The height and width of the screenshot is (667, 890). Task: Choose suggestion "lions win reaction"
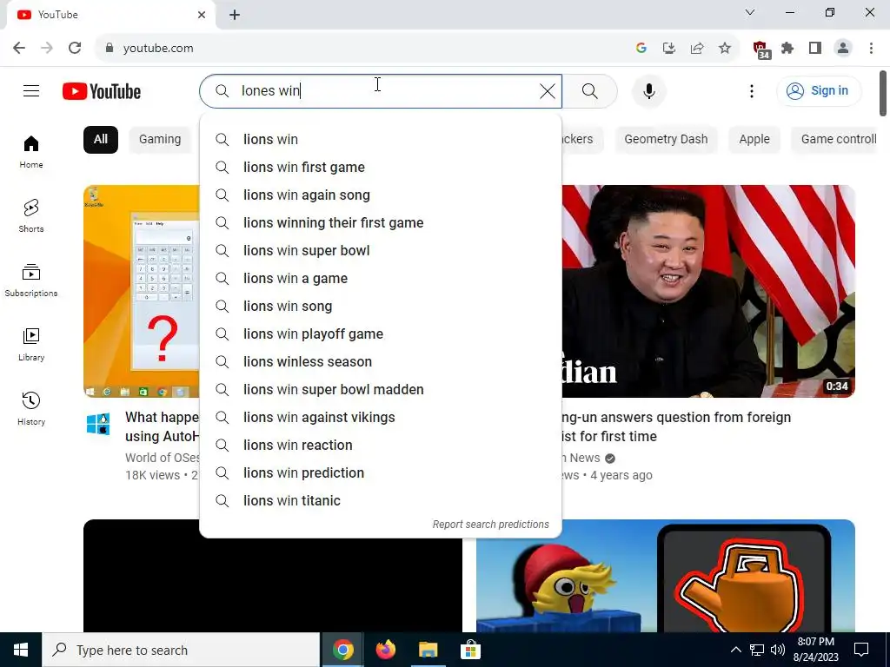pos(381,446)
